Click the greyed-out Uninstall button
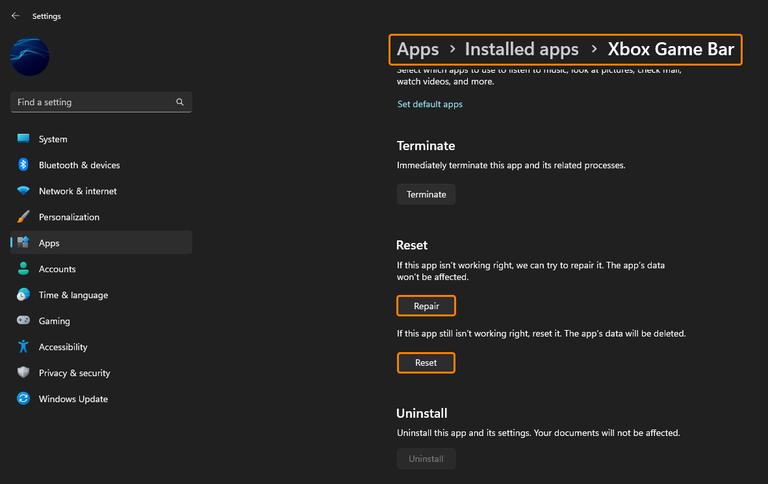The height and width of the screenshot is (484, 768). [426, 459]
